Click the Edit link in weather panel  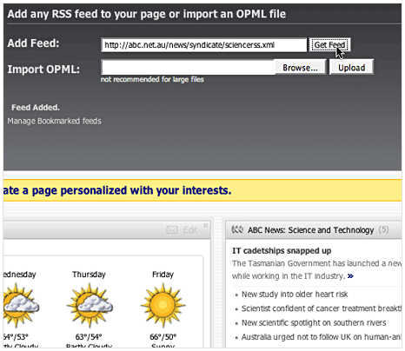(x=190, y=230)
